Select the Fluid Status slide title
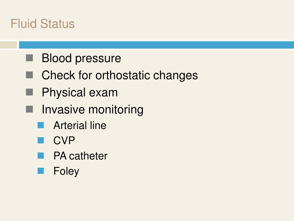The width and height of the screenshot is (294, 221). (x=42, y=24)
